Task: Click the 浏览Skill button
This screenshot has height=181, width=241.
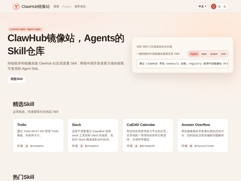Action: [17, 79]
